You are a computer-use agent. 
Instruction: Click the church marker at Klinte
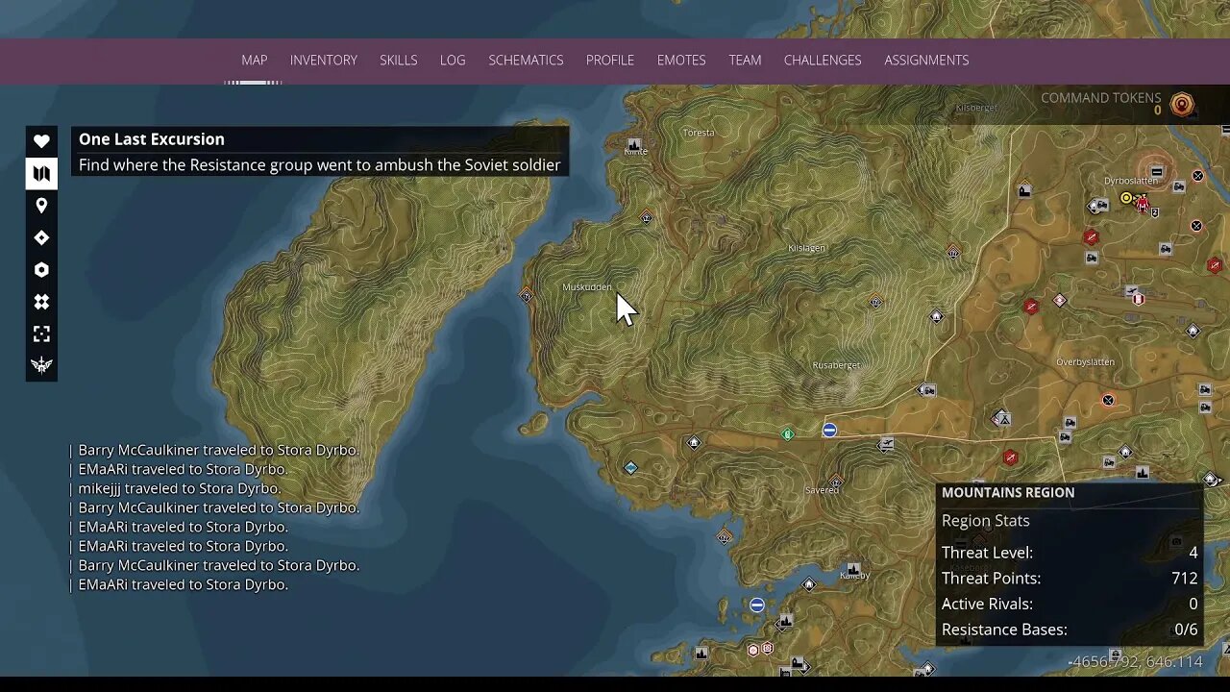634,145
